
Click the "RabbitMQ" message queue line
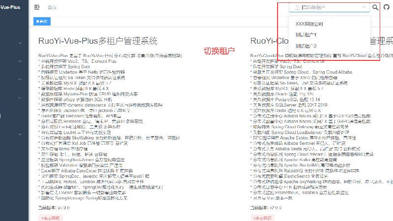pyautogui.click(x=305, y=171)
